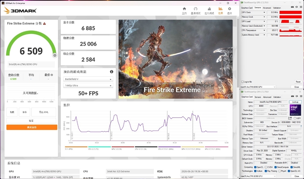The height and width of the screenshot is (179, 304).
Task: Click screenshot camera icon in GPU-Z Sensors window
Action: (x=292, y=7)
